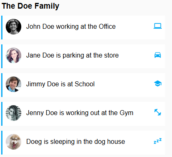Open Jenny Doe's striped avatar image
172x157 pixels.
14,113
